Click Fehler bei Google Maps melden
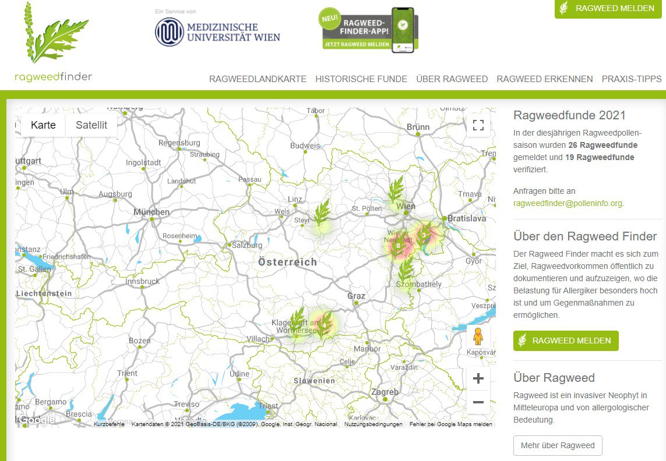Viewport: 666px width, 461px height. [x=450, y=424]
